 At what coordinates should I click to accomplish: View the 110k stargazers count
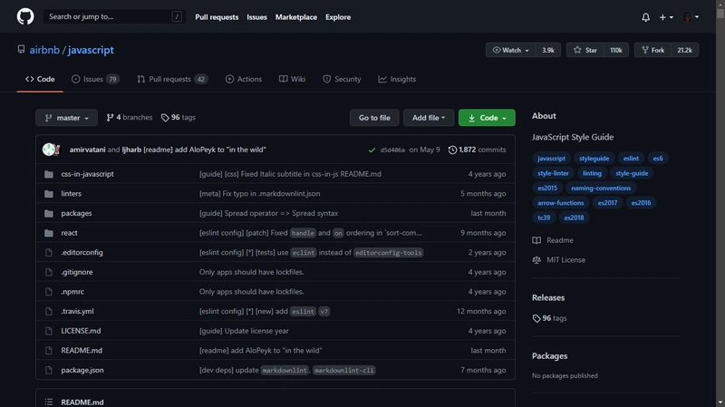click(x=616, y=50)
